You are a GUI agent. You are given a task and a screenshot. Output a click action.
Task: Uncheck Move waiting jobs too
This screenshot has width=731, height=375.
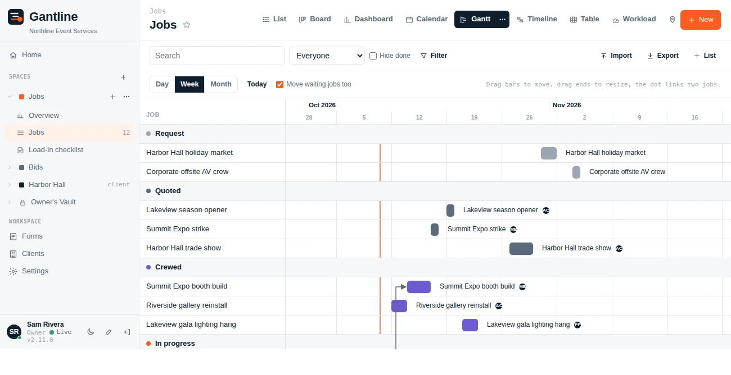point(279,84)
